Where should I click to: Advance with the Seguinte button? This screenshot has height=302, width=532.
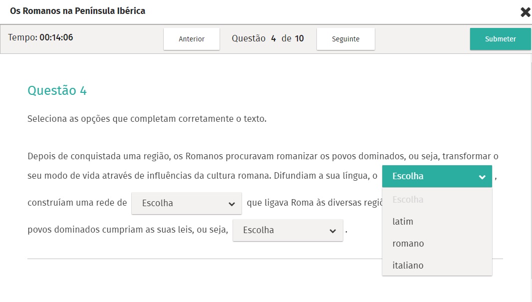click(x=345, y=39)
